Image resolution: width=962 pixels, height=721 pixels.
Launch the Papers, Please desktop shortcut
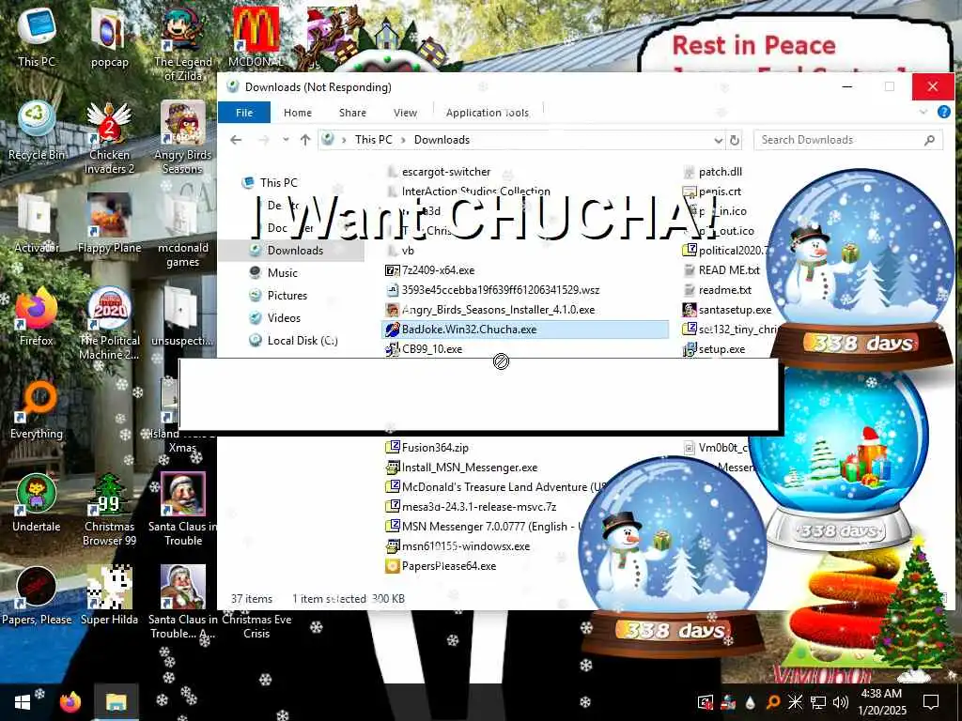tap(37, 596)
